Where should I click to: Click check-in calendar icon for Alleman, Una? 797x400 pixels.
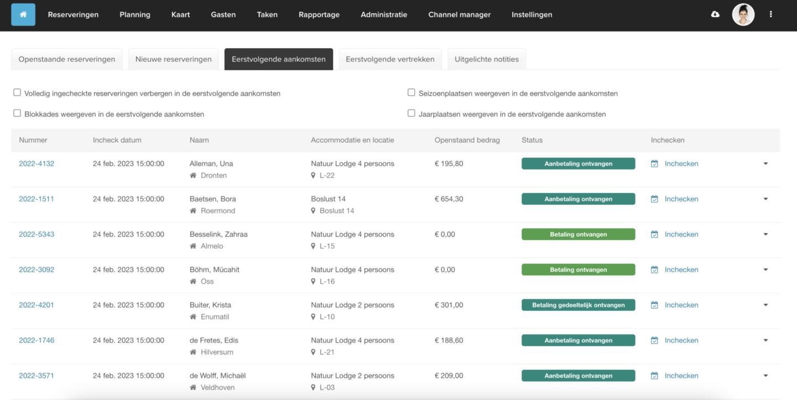[654, 164]
